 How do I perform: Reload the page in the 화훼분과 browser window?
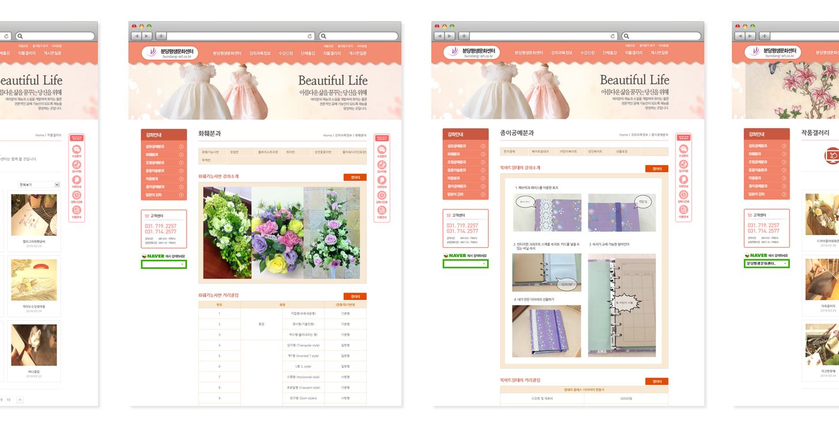310,36
